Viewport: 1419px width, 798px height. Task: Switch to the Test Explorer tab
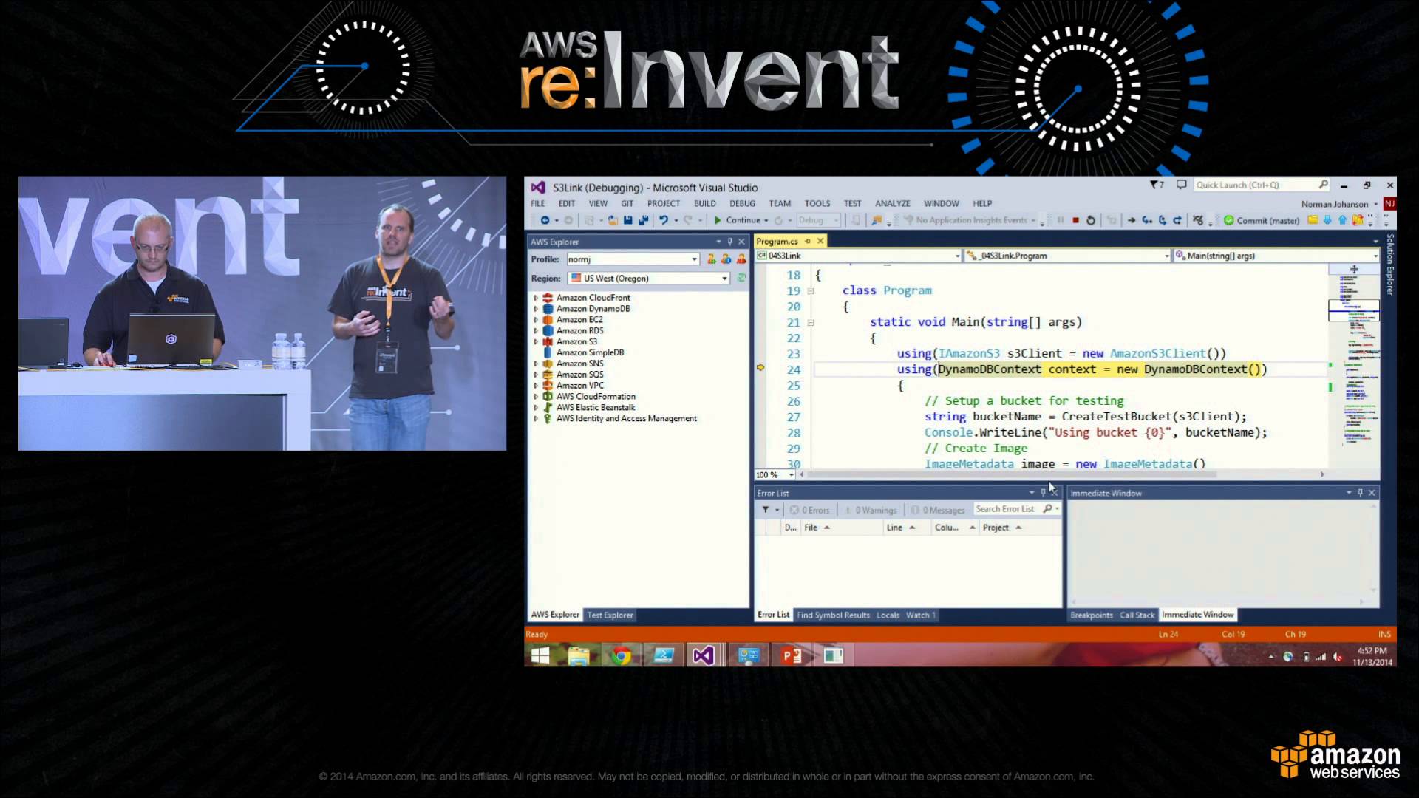pyautogui.click(x=610, y=615)
